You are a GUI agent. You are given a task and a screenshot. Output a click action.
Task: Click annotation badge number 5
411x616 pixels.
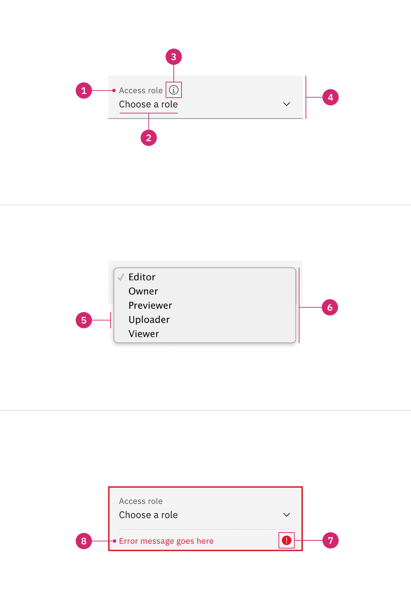click(84, 320)
